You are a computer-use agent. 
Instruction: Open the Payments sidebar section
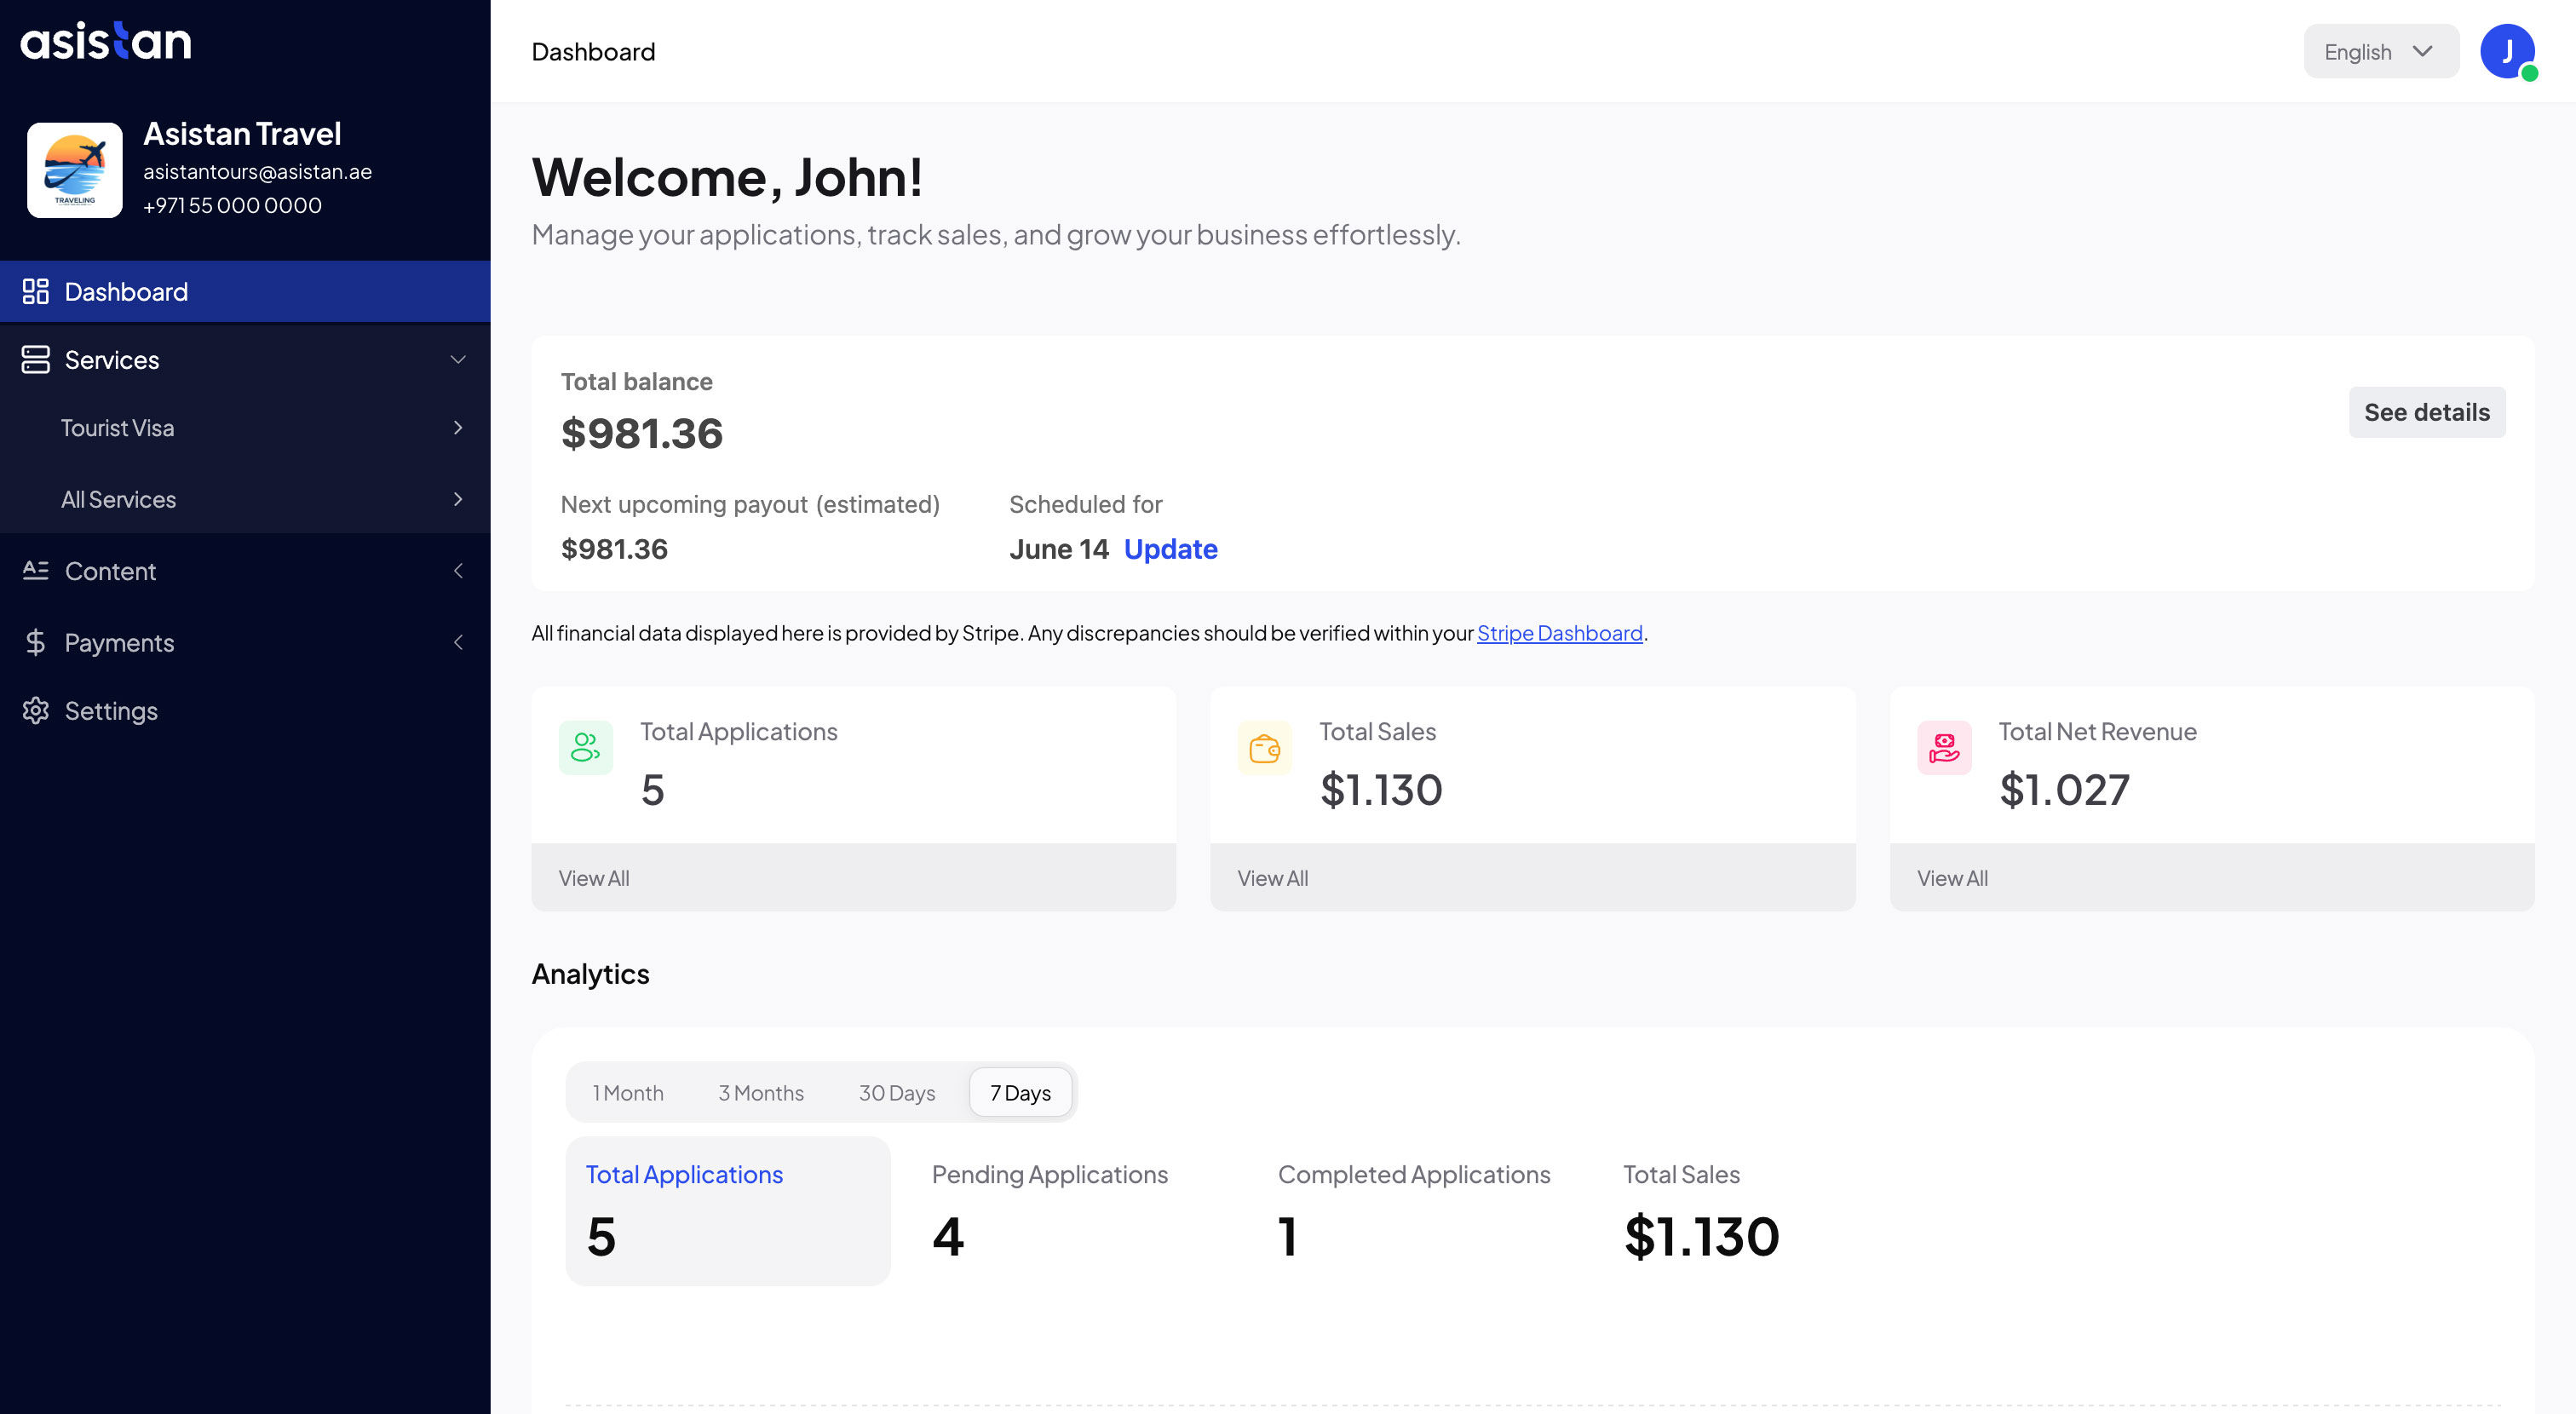pos(245,642)
